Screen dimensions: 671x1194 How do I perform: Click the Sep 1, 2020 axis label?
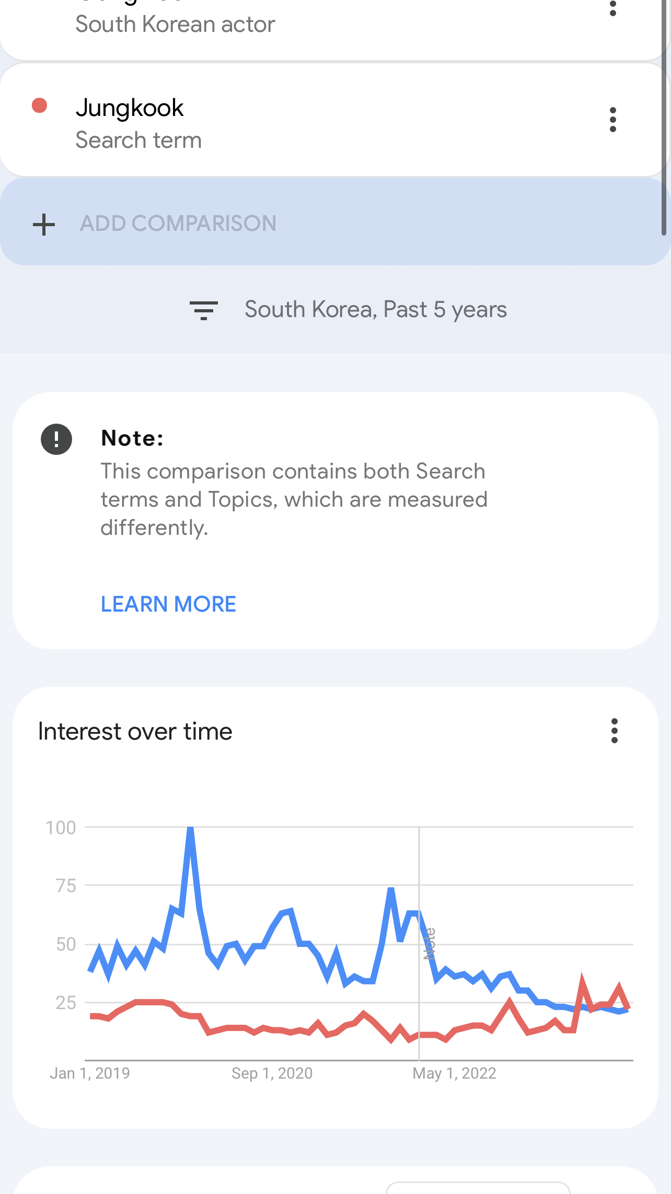(272, 1073)
